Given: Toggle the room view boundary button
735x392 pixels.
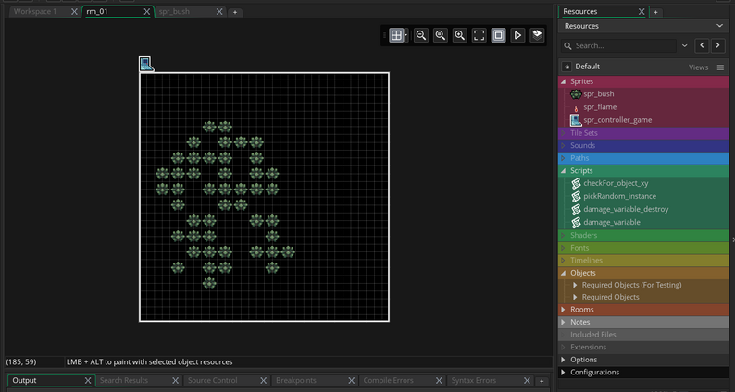Looking at the screenshot, I should click(x=498, y=35).
